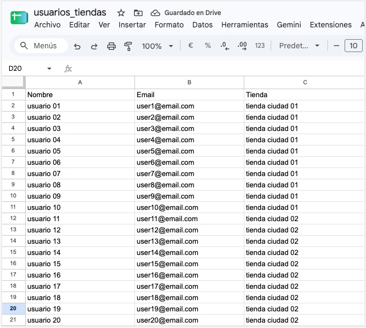Select column C header
This screenshot has height=328, width=366.
point(304,82)
